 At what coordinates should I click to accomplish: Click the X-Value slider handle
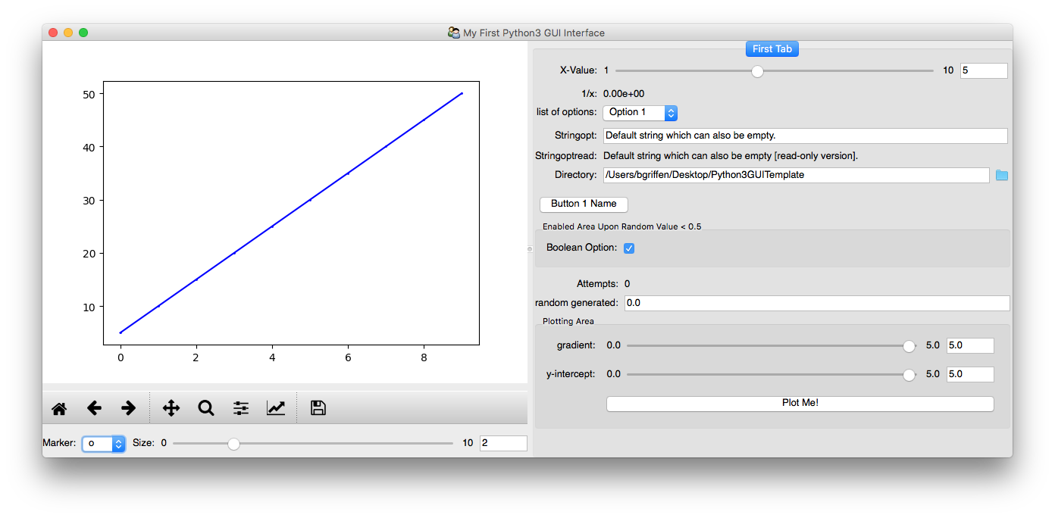click(x=757, y=71)
